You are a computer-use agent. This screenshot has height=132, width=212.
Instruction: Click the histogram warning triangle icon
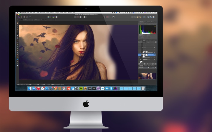155,26
